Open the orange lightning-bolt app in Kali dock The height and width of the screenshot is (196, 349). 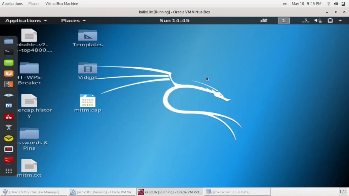pos(9,84)
